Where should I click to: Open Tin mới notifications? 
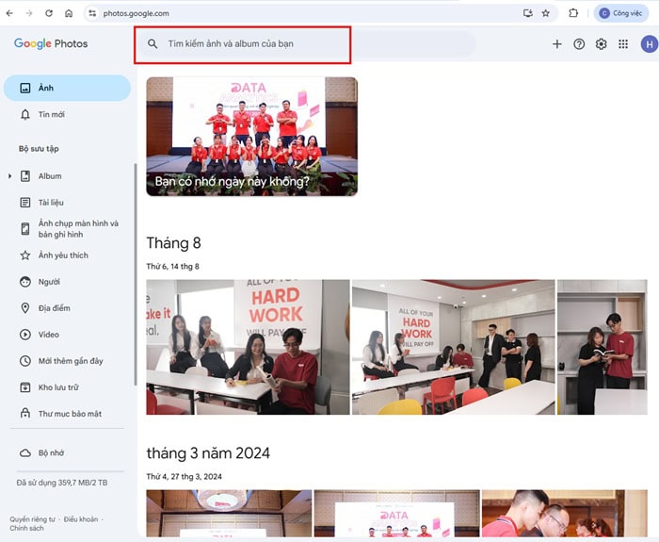(67, 114)
